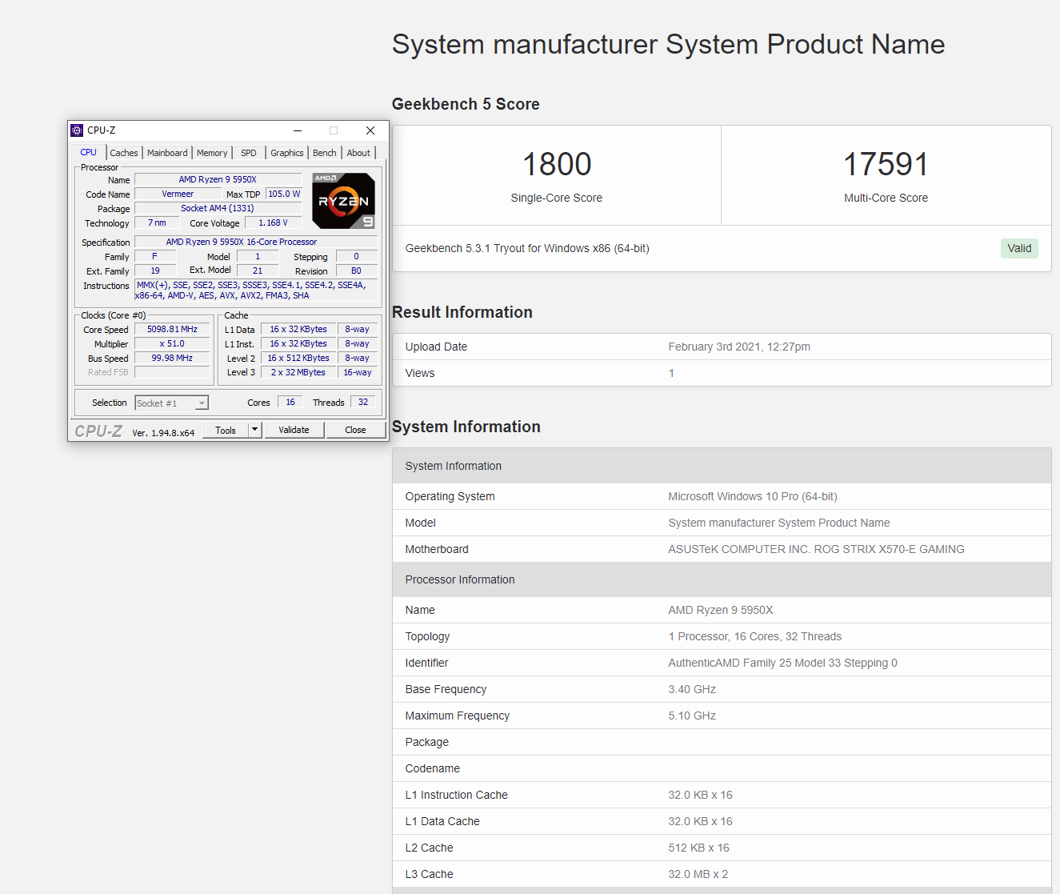1060x894 pixels.
Task: Expand the Tools dropdown arrow
Action: (255, 430)
